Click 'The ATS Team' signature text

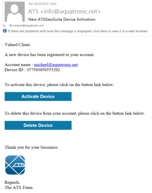coord(19,187)
